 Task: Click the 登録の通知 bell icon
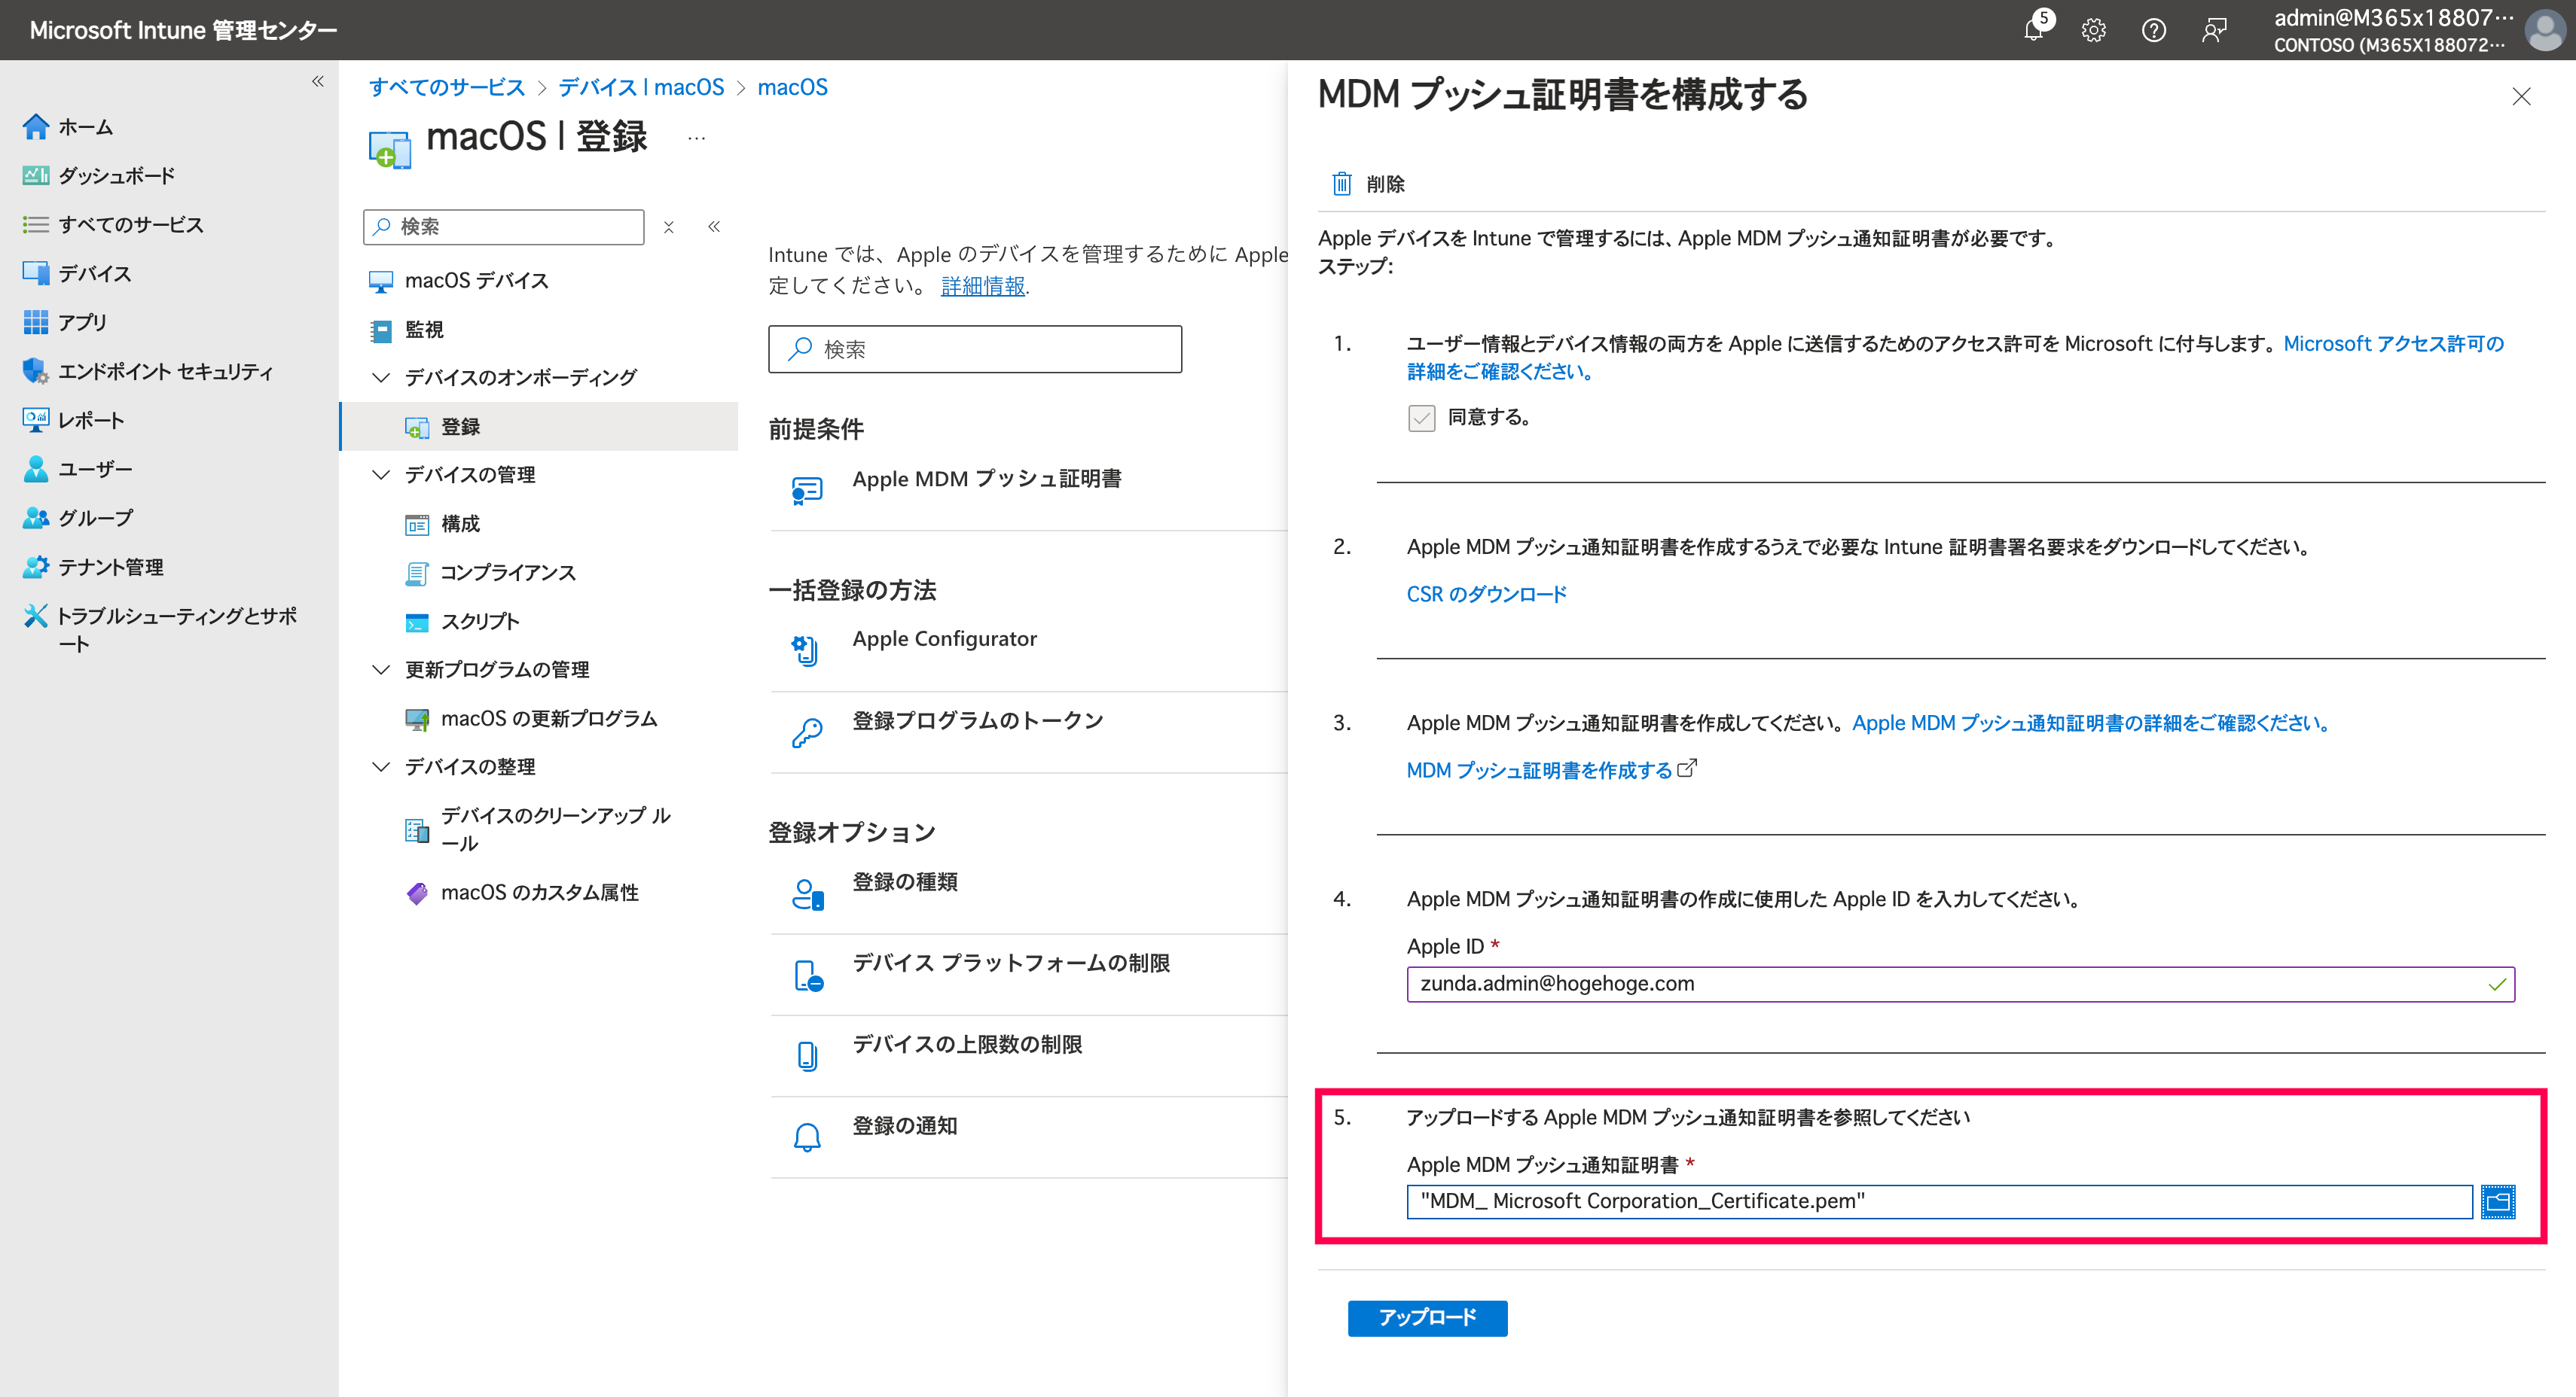[x=806, y=1137]
